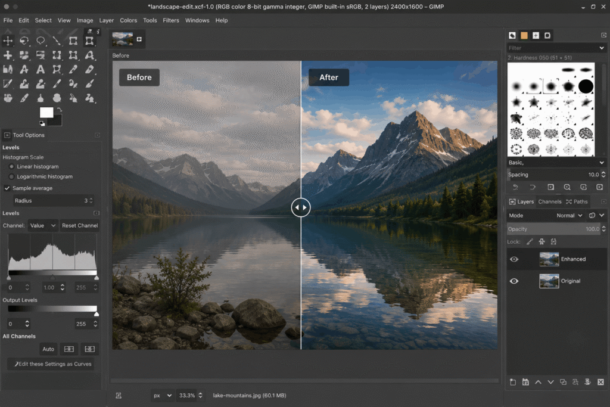Screen dimensions: 610x407
Task: Lower the layer with down-arrow icon
Action: [550, 382]
